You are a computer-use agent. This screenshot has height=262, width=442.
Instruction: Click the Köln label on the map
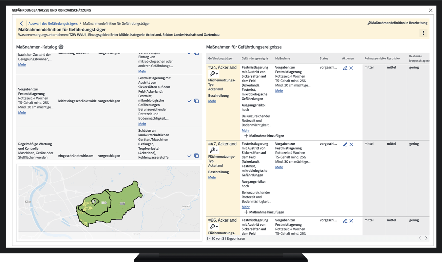(28, 202)
